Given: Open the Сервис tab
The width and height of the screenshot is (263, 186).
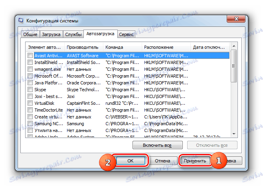Looking at the screenshot, I should [126, 34].
